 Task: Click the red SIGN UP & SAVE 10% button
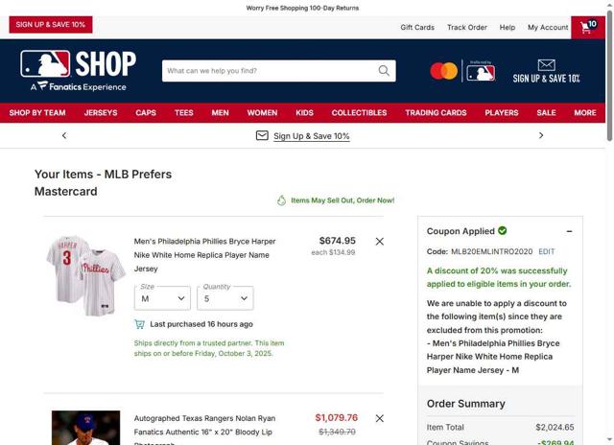point(51,25)
